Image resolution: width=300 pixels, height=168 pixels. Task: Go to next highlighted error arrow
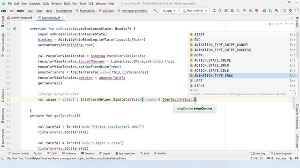pyautogui.click(x=292, y=24)
